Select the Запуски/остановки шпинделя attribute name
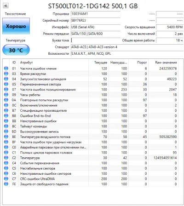Screen dimensions: 184x206 click(x=43, y=79)
